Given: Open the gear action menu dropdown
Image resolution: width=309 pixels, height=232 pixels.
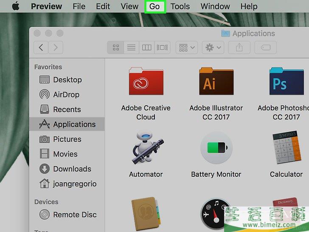Looking at the screenshot, I should pyautogui.click(x=213, y=47).
